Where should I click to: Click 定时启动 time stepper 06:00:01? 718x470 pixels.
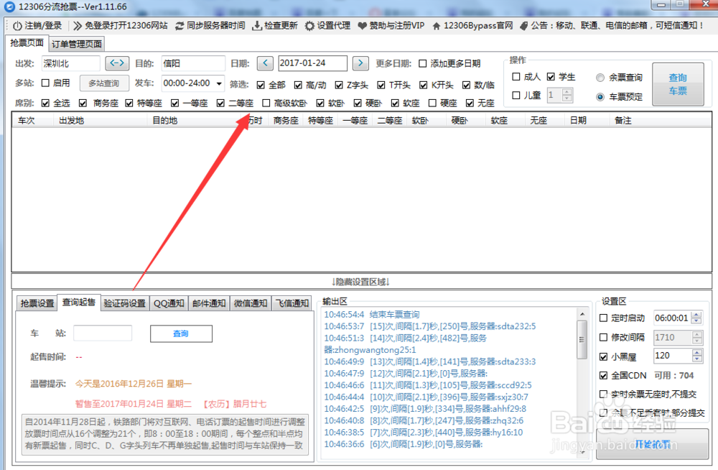pos(696,318)
